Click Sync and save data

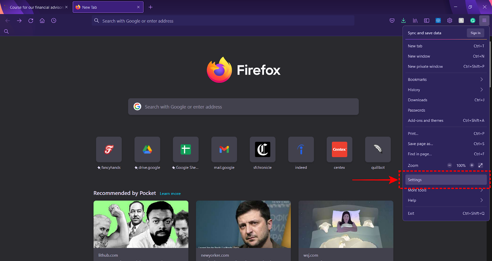point(424,33)
